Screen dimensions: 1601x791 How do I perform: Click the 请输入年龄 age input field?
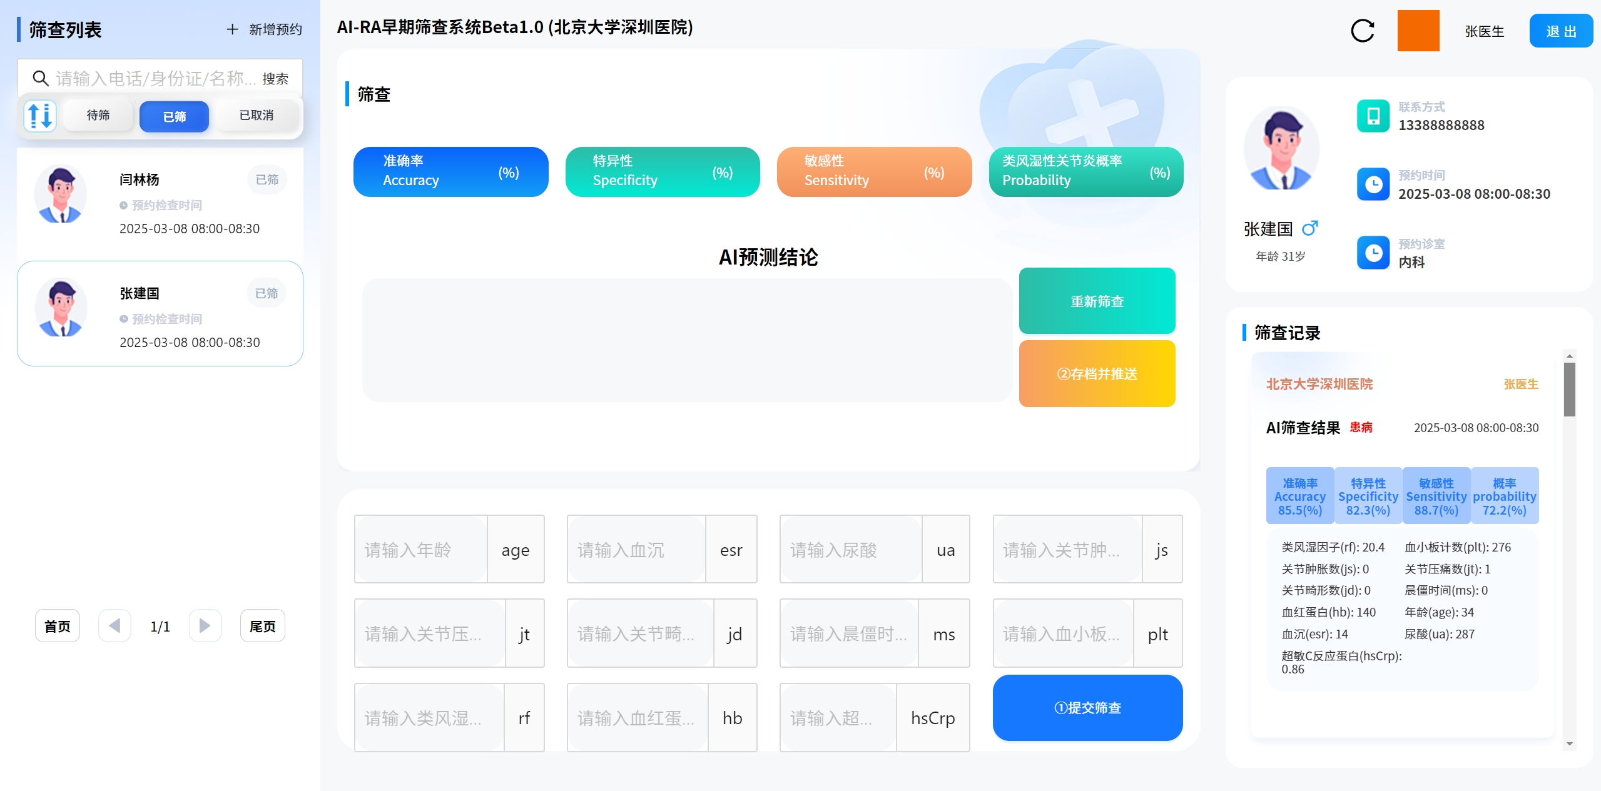421,550
